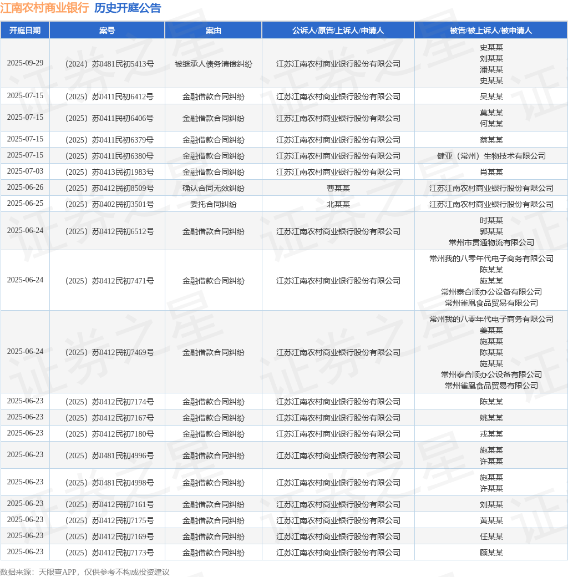Select case number (2025)苏0412民初7175号
The height and width of the screenshot is (577, 568).
(110, 521)
